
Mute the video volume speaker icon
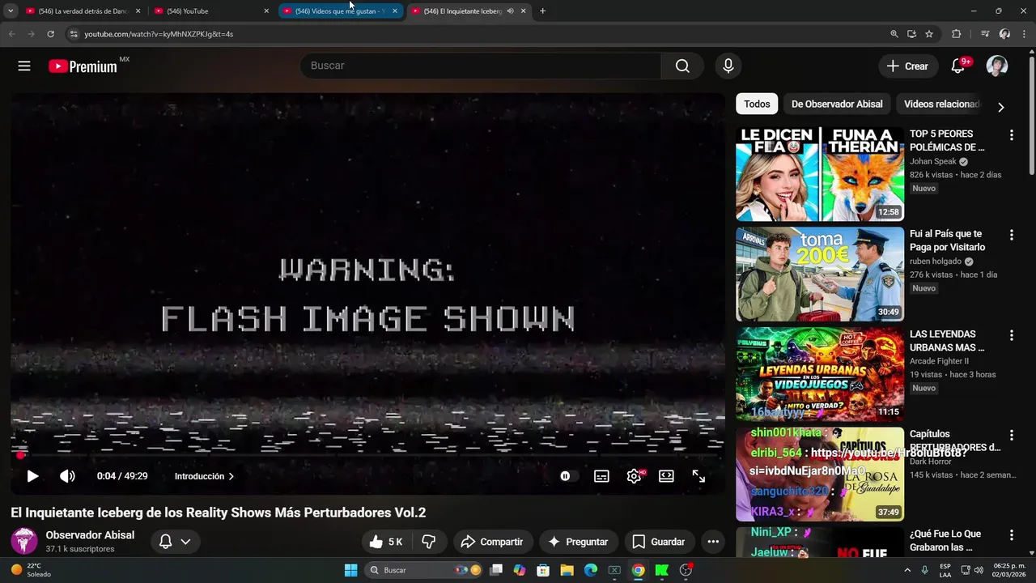[x=67, y=476]
